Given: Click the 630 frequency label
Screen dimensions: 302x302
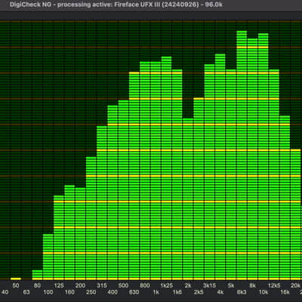Looking at the screenshot, I should [134, 292].
